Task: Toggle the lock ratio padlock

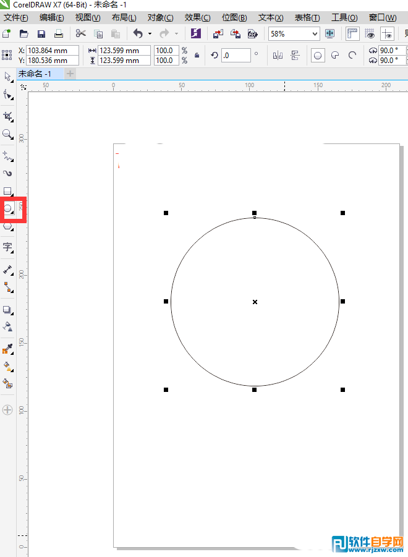Action: coord(197,56)
